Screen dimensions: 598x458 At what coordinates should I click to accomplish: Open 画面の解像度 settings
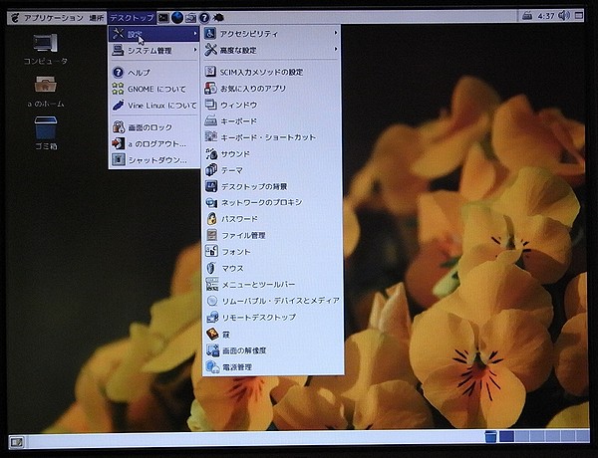(x=271, y=350)
